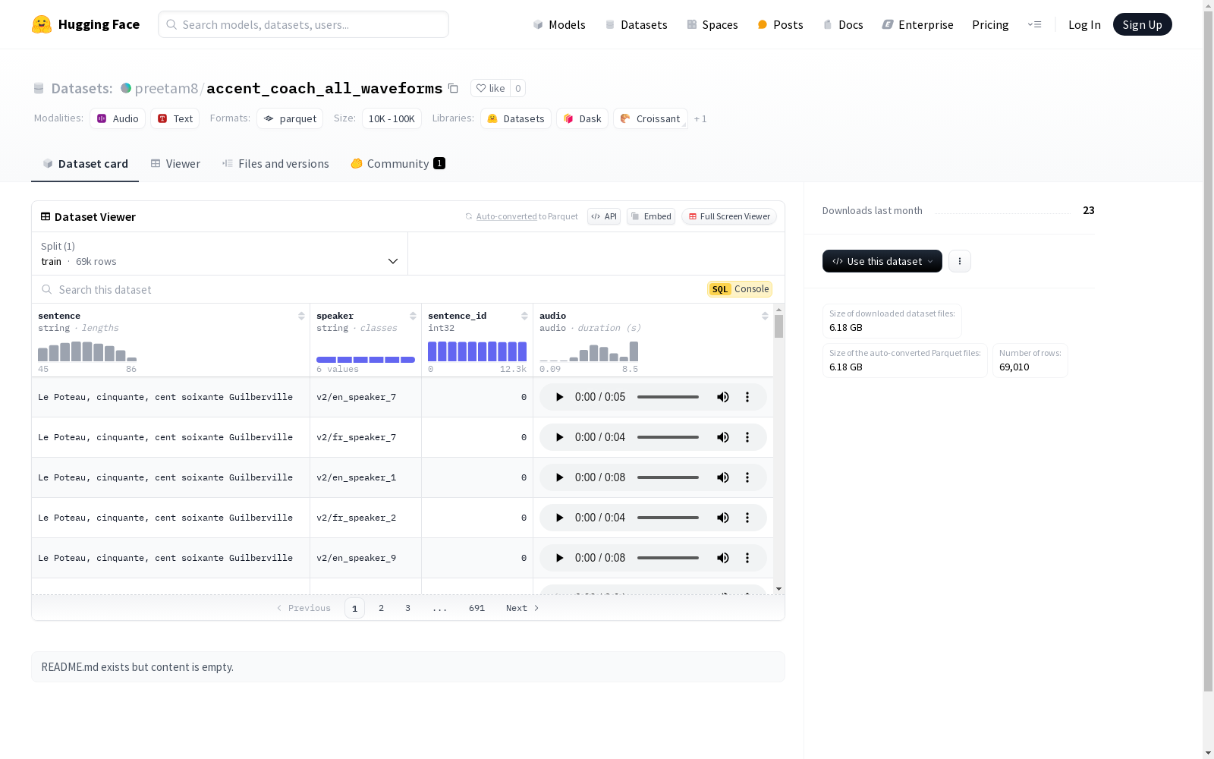Screen dimensions: 1214x759
Task: Open the Pricing page
Action: click(990, 24)
